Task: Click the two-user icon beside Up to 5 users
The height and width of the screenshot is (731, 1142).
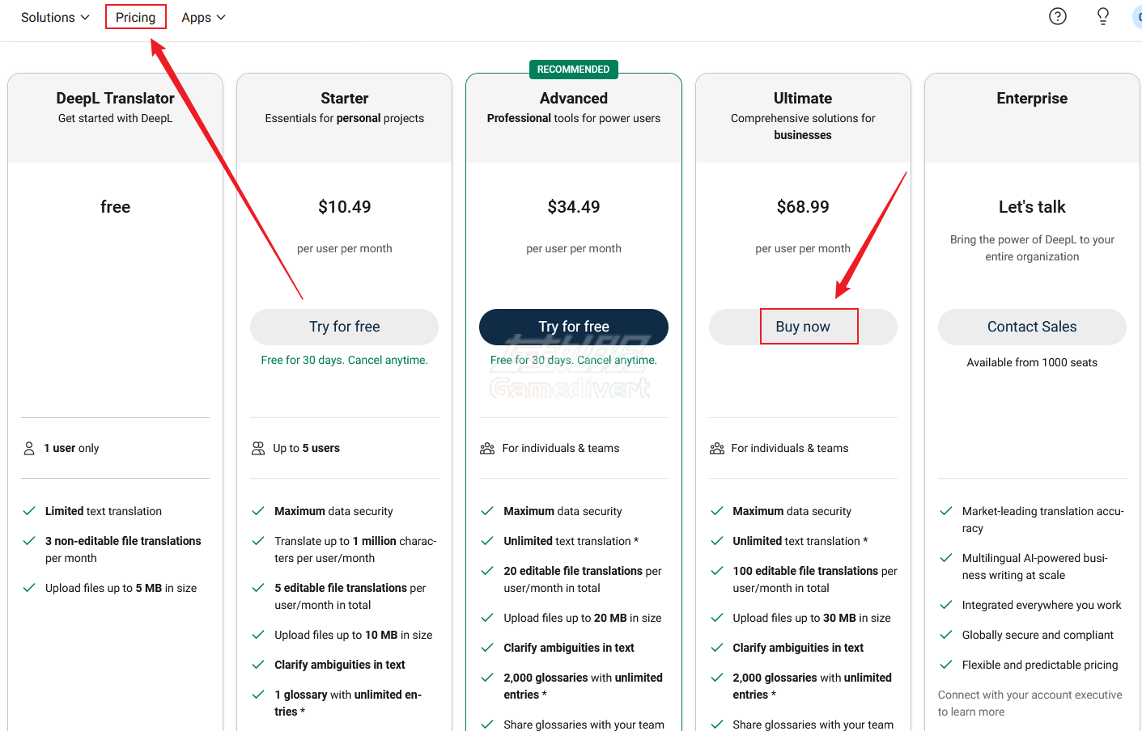Action: 258,448
